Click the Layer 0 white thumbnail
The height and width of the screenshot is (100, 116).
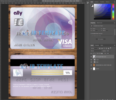pos(94,69)
